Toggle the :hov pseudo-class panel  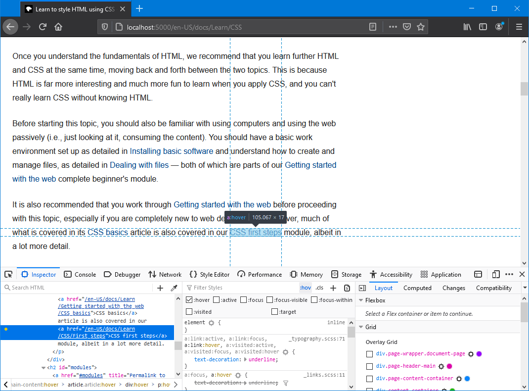[x=306, y=288]
